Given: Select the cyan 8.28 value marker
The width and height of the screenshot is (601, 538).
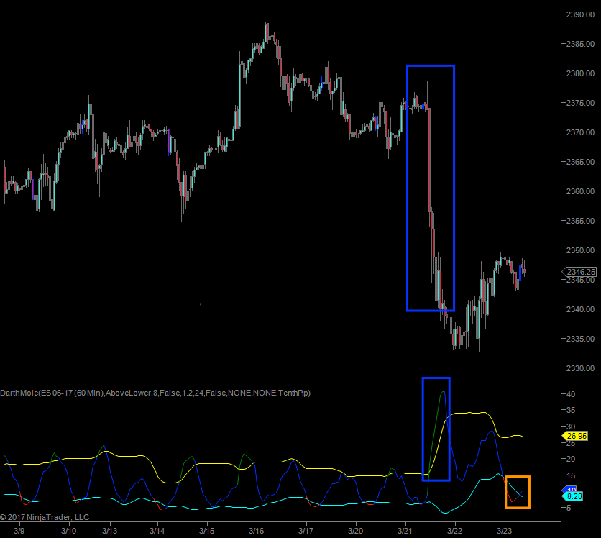Looking at the screenshot, I should point(574,496).
